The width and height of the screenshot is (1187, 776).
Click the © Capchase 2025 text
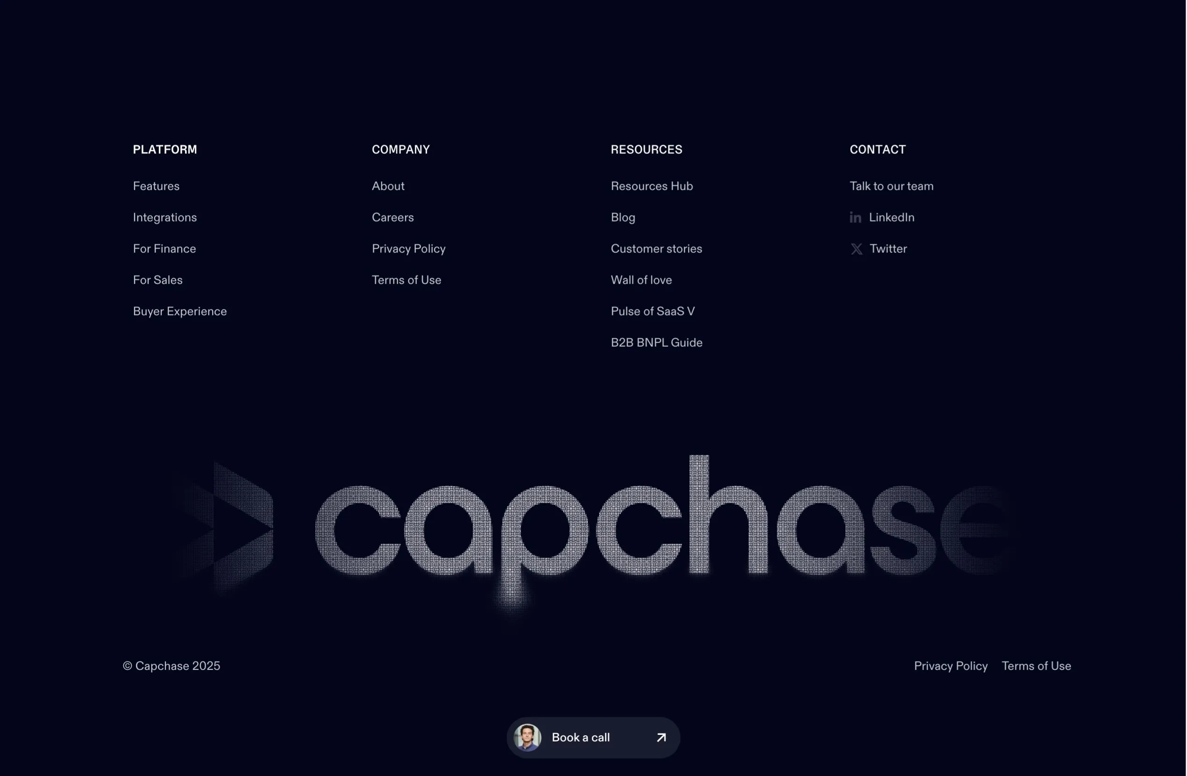pyautogui.click(x=171, y=666)
